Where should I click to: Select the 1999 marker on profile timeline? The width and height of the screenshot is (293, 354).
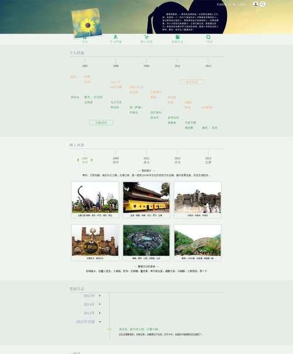tap(115, 66)
